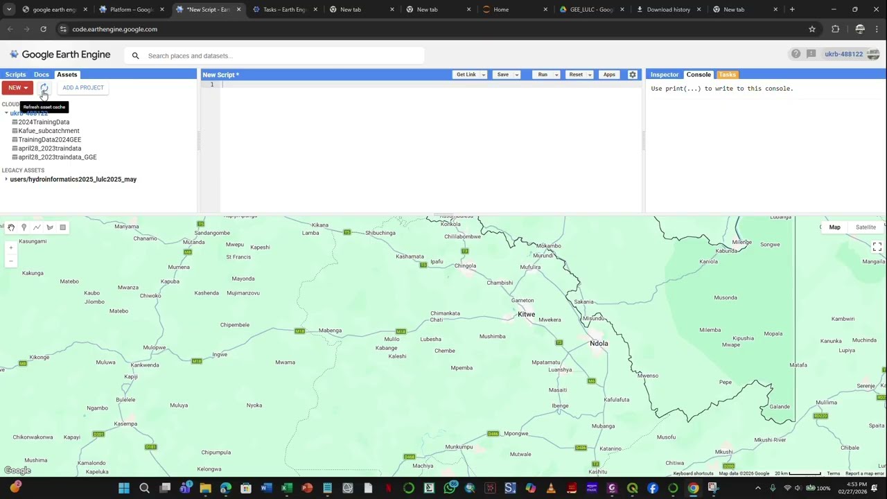
Task: Select the Draw a rectangle tool
Action: pyautogui.click(x=62, y=227)
